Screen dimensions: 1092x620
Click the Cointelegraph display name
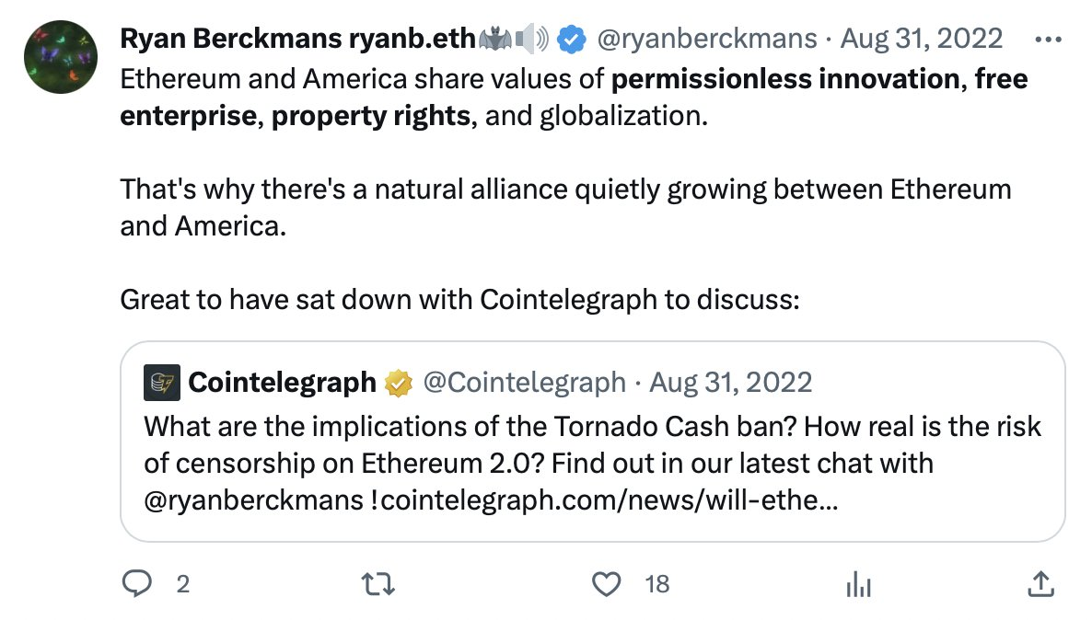[282, 382]
